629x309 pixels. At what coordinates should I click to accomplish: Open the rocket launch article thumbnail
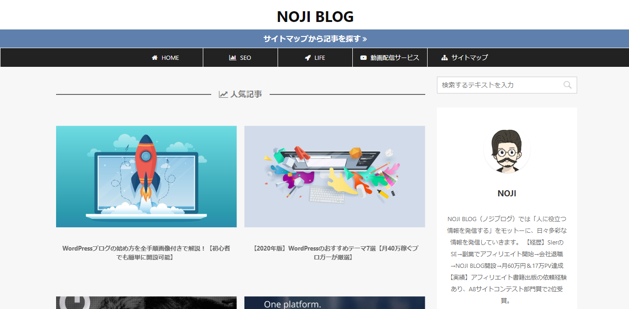tap(146, 177)
